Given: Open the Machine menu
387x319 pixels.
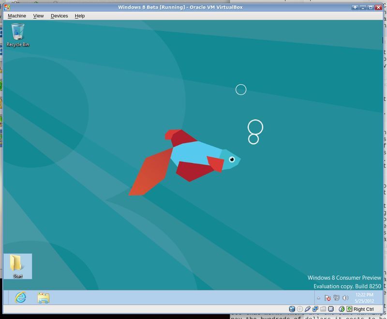Looking at the screenshot, I should (17, 16).
